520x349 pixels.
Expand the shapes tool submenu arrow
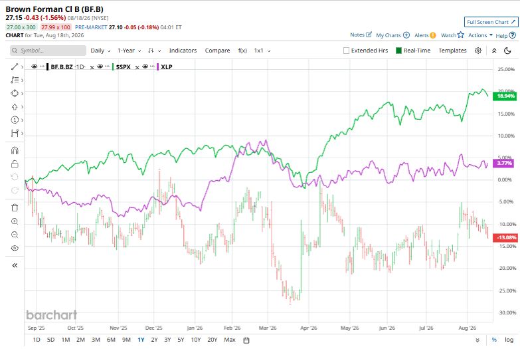22,94
